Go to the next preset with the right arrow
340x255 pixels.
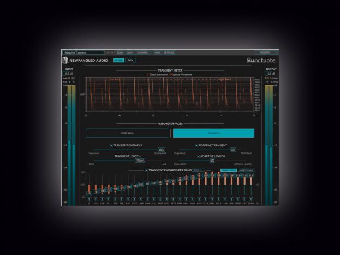[112, 52]
